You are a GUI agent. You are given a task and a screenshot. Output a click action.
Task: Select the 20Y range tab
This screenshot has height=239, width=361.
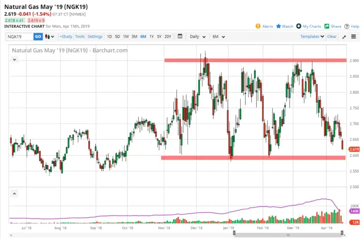(168, 37)
